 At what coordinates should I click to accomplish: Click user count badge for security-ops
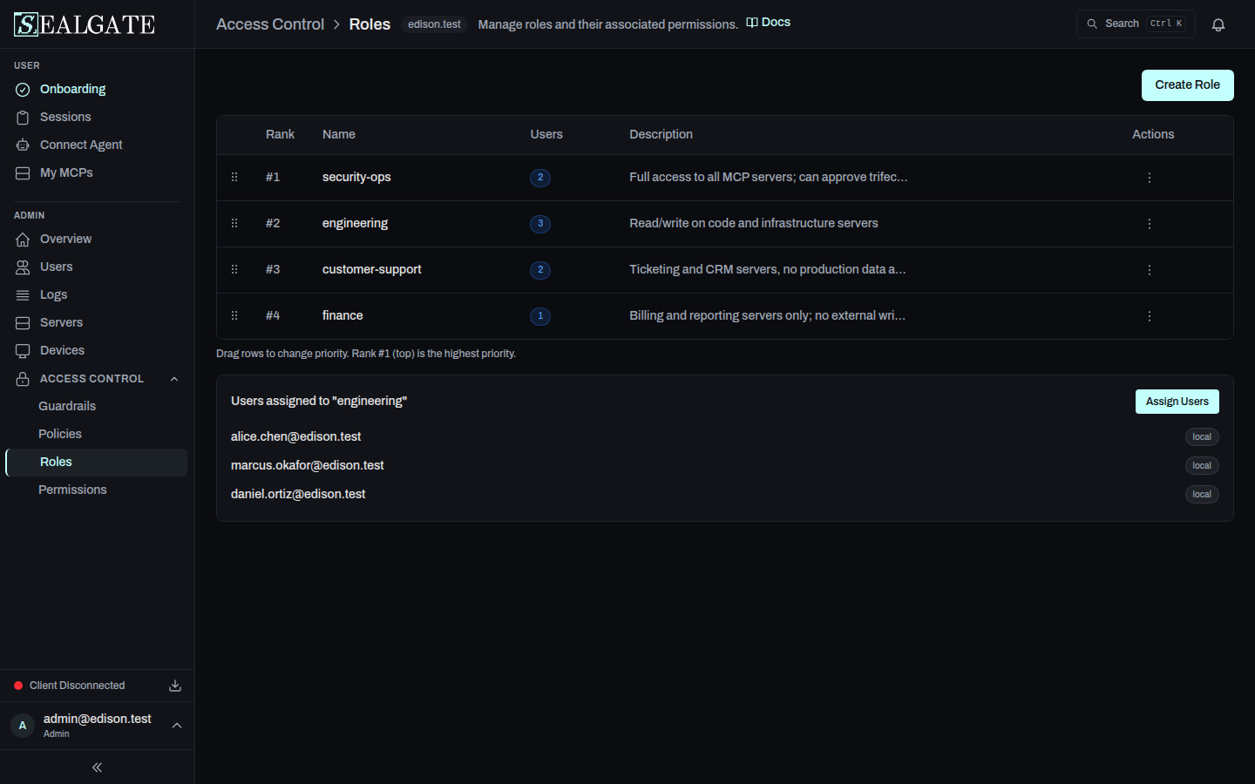[x=540, y=178]
